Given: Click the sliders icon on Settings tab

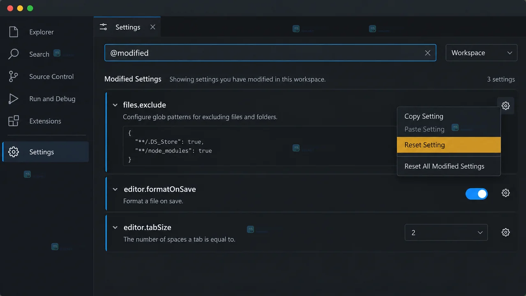Looking at the screenshot, I should click(104, 27).
